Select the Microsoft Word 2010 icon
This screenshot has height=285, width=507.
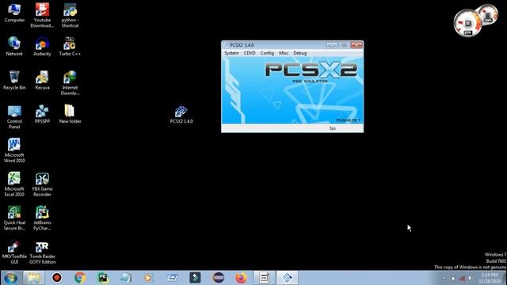[x=14, y=150]
